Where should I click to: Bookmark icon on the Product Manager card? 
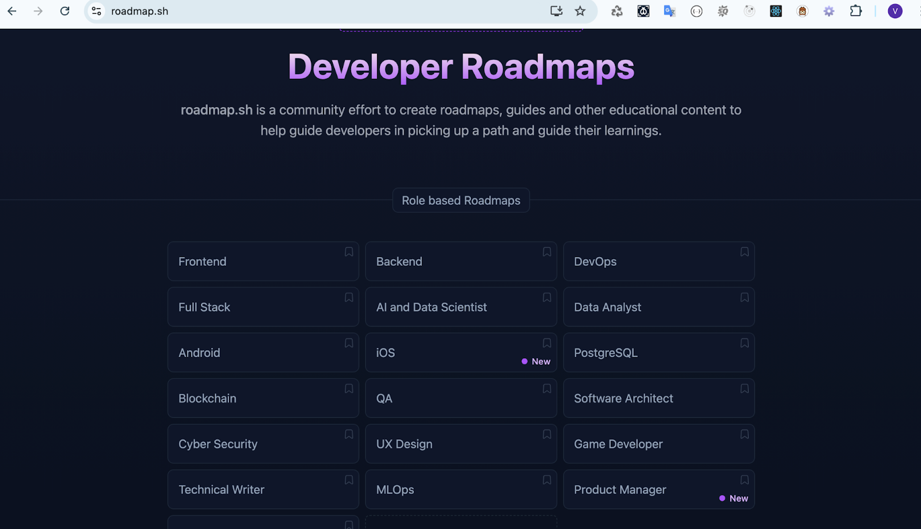[x=744, y=480]
